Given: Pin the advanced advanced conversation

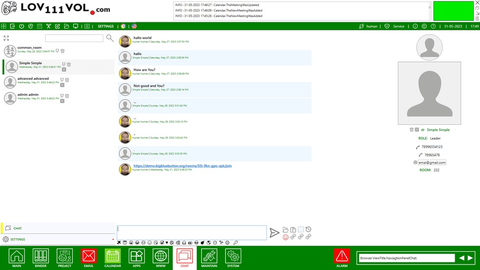Looking at the screenshot, I should click(x=62, y=80).
